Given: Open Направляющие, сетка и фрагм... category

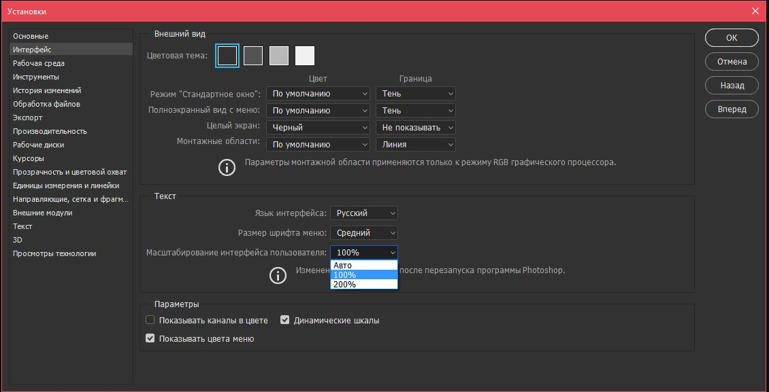Looking at the screenshot, I should pyautogui.click(x=71, y=199).
